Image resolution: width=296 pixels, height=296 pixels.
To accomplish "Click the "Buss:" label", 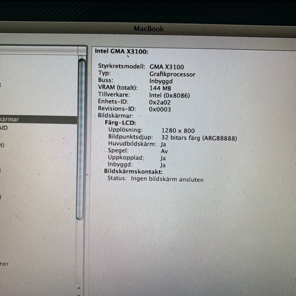I will point(105,80).
